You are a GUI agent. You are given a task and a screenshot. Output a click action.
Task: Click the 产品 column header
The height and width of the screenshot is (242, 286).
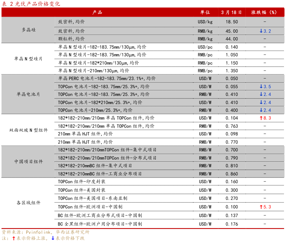[98, 12]
